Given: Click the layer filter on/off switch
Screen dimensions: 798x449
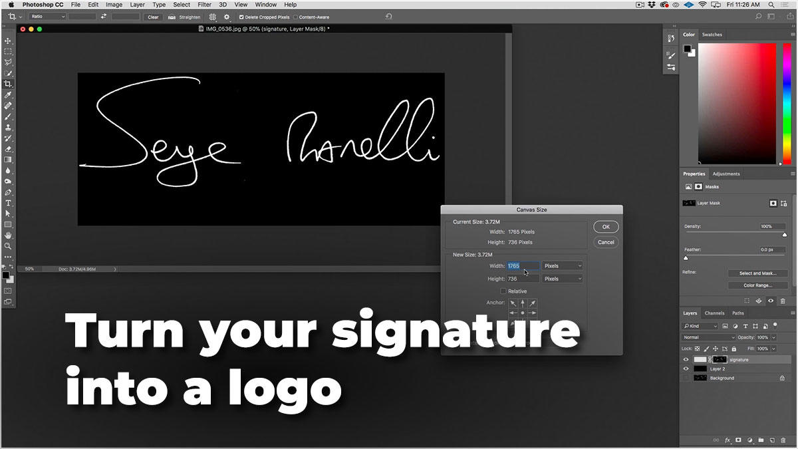Looking at the screenshot, I should coord(775,326).
